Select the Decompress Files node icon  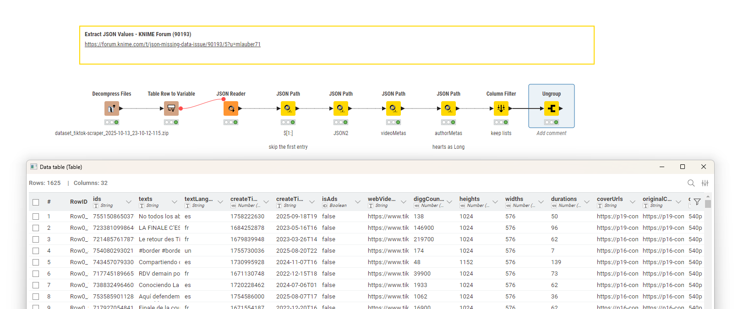point(111,108)
